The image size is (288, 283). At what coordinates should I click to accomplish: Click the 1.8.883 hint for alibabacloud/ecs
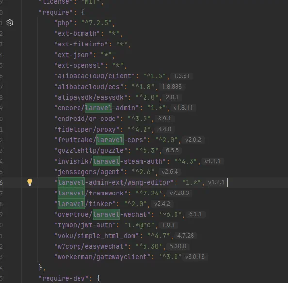172,86
